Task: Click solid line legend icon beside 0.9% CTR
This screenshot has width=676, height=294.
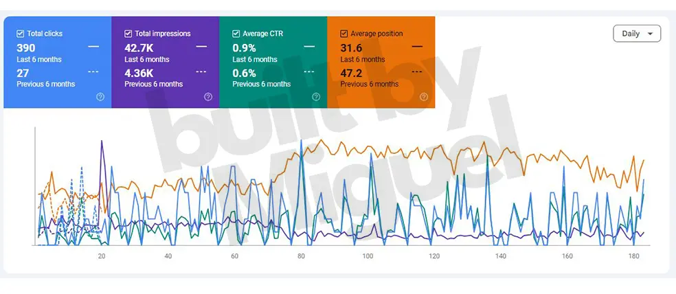Action: pos(309,47)
